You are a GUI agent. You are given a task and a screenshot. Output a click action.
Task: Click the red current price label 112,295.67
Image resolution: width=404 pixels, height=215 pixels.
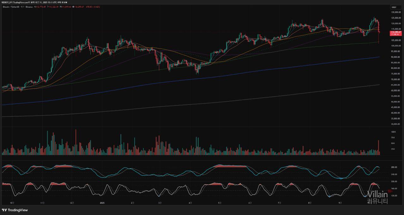[x=395, y=32]
